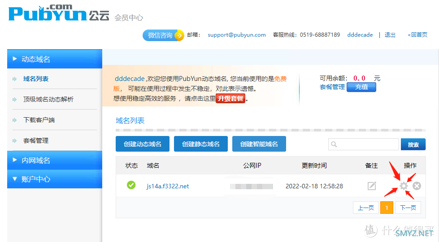Viewport: 439px width, 242px height.
Task: Open 域名列表 in the sidebar
Action: click(x=36, y=79)
